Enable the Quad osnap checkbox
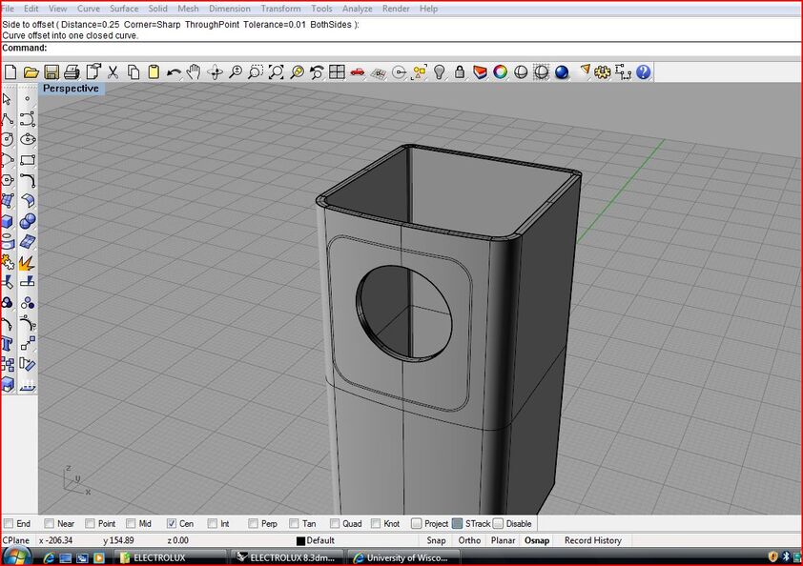Viewport: 803px width, 566px height. (335, 523)
